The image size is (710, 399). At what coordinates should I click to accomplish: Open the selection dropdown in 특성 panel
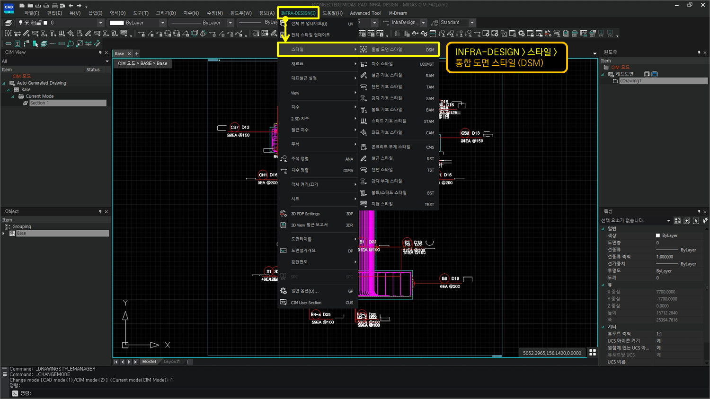(668, 221)
